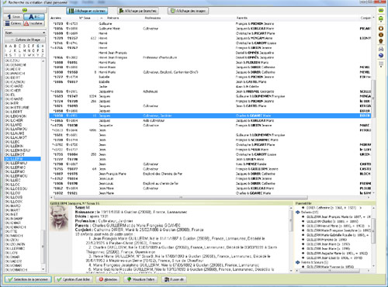Click the table horizontal scrollbar
Viewport: 388px width, 287px height.
(x=181, y=198)
